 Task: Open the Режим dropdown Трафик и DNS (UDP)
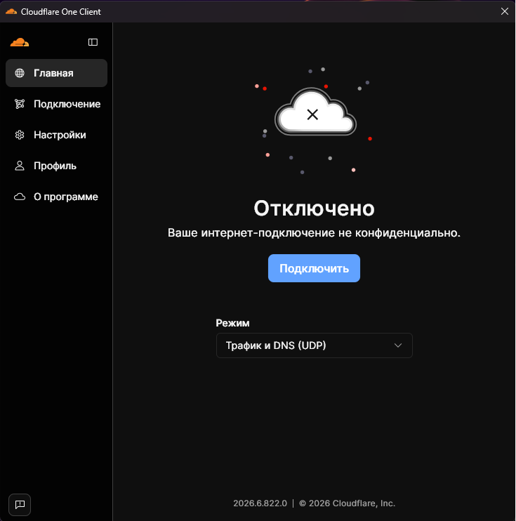[315, 345]
